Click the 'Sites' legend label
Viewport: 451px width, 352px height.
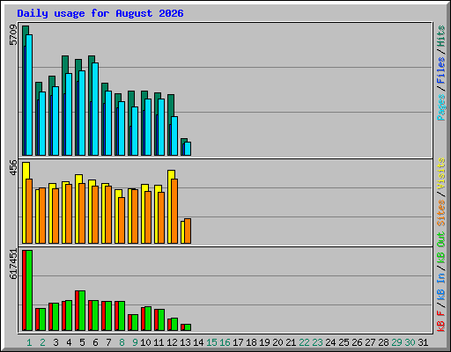click(x=440, y=213)
